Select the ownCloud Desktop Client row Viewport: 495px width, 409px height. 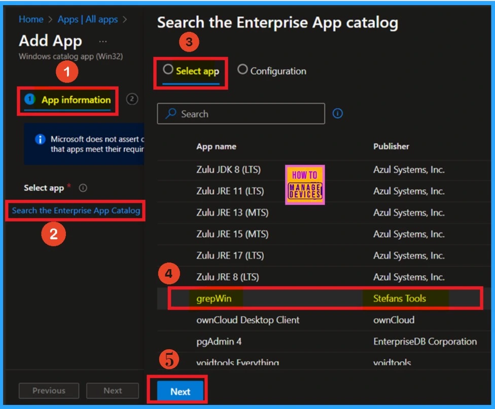coord(324,320)
